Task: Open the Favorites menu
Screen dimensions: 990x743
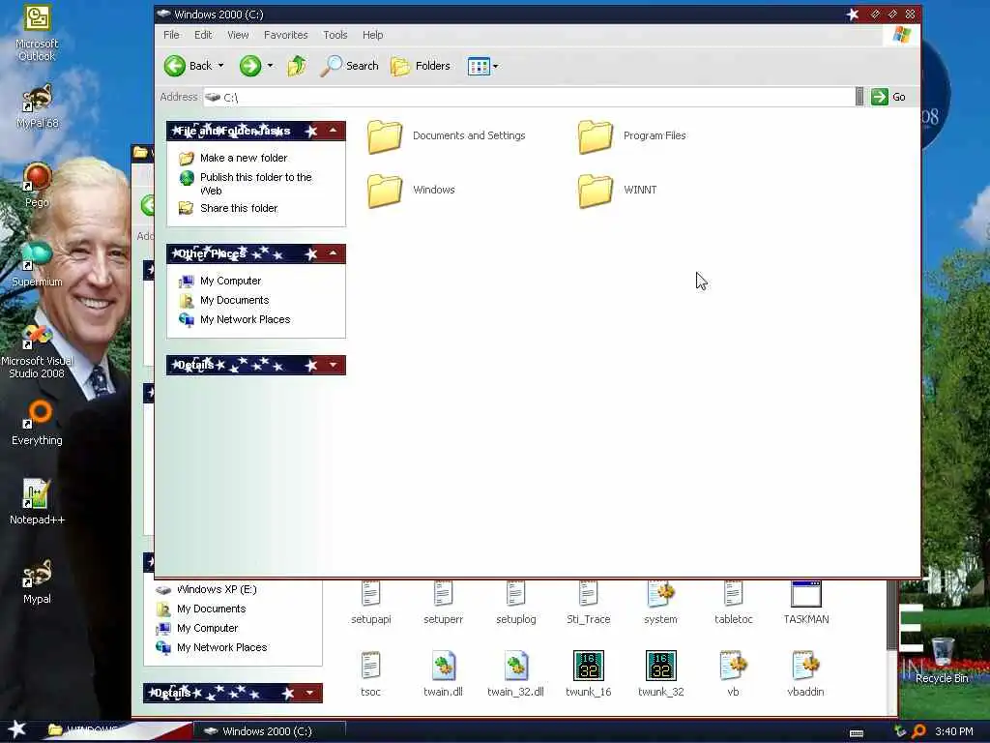Action: 285,35
